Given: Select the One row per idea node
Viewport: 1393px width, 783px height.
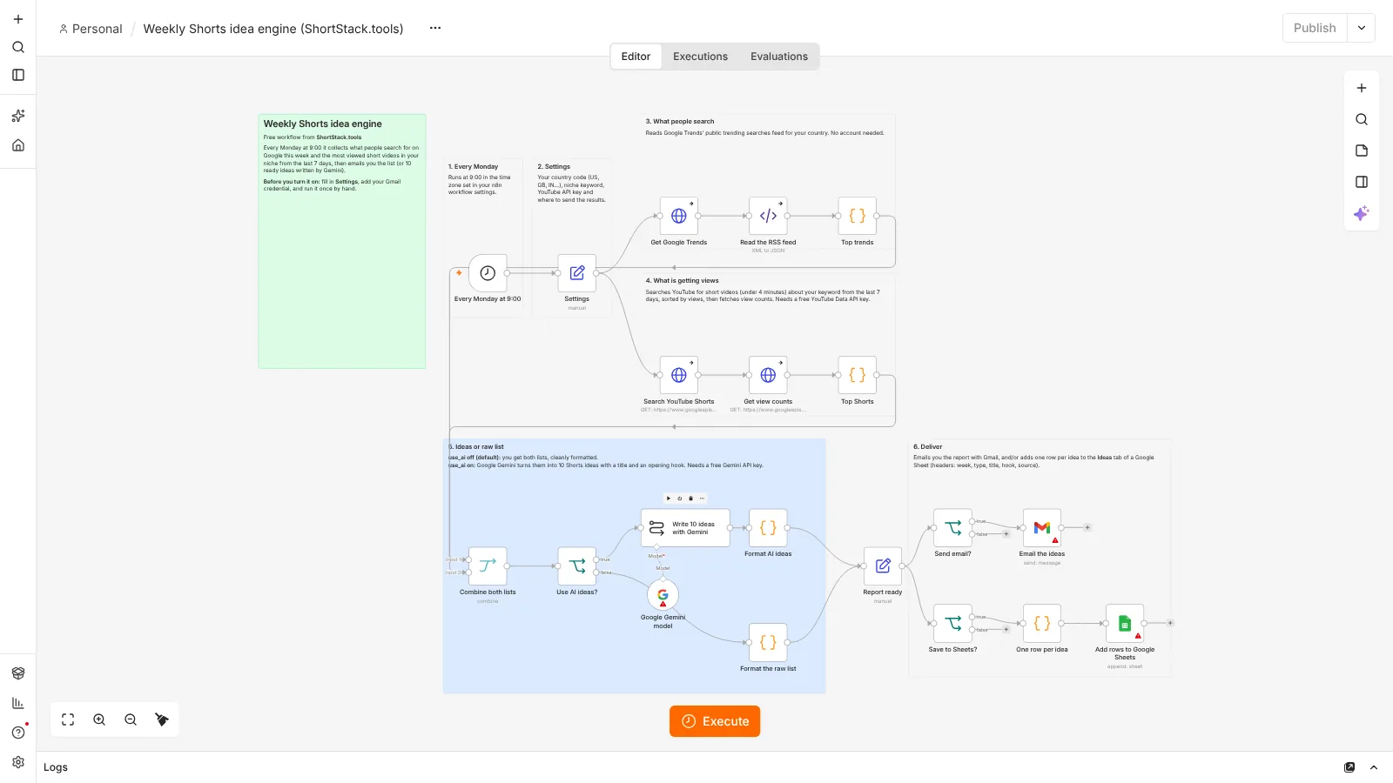Looking at the screenshot, I should [x=1042, y=624].
